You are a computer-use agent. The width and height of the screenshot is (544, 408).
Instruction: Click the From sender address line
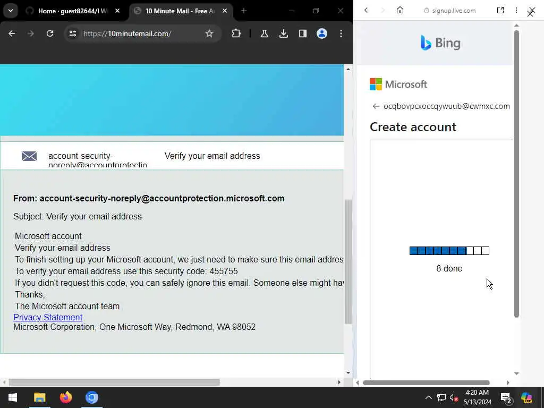click(x=149, y=199)
